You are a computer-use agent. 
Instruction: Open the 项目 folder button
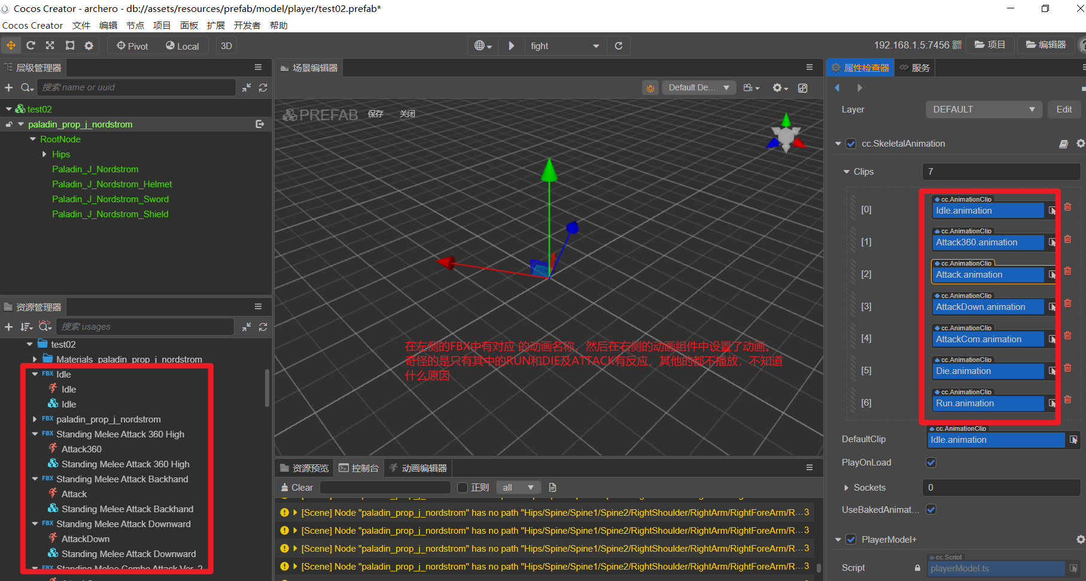[990, 45]
